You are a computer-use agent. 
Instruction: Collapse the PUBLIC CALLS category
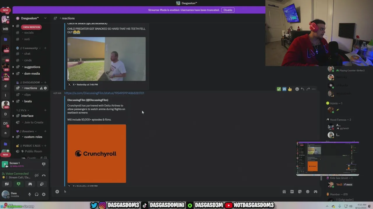click(30, 146)
